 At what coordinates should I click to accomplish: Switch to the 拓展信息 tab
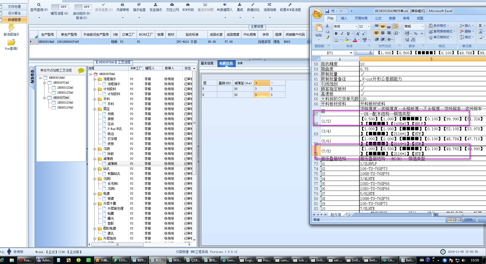(x=226, y=63)
